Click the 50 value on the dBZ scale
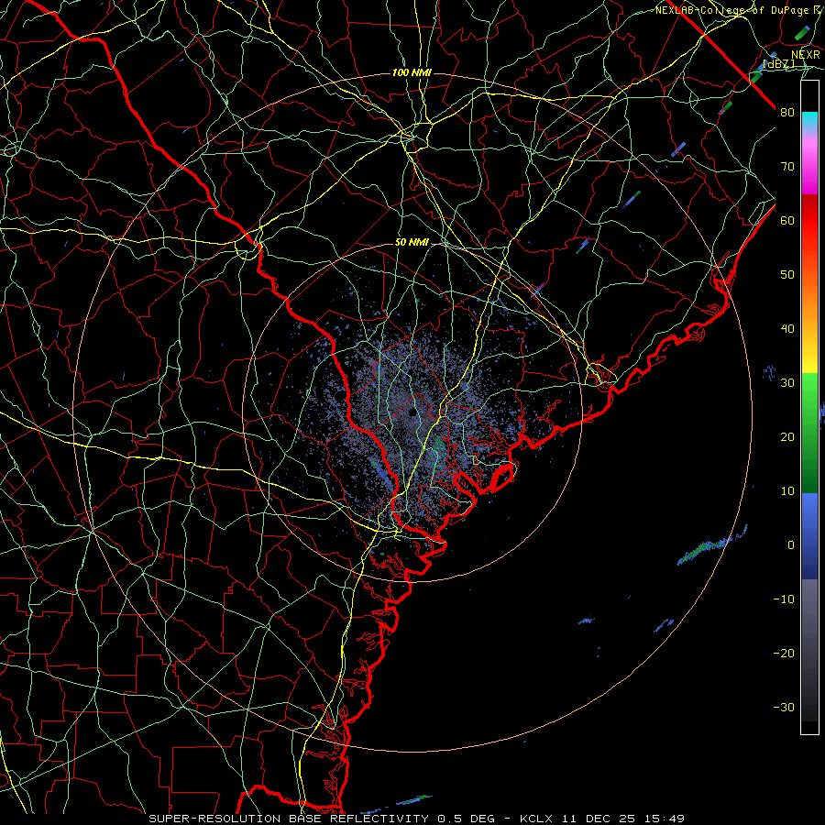This screenshot has width=825, height=825. tap(787, 275)
